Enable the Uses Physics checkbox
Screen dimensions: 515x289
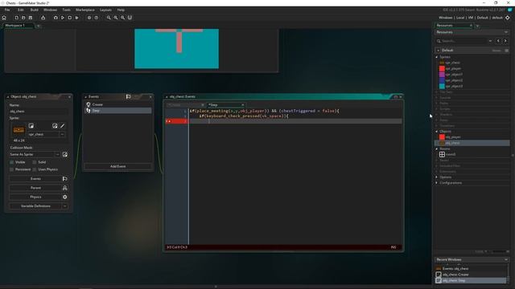click(35, 169)
